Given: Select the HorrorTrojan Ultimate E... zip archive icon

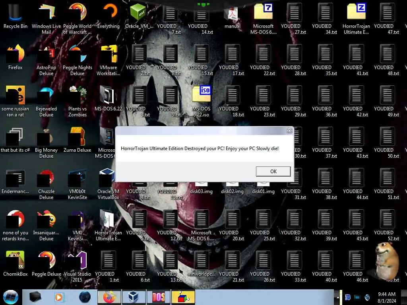Looking at the screenshot, I should click(x=356, y=19).
